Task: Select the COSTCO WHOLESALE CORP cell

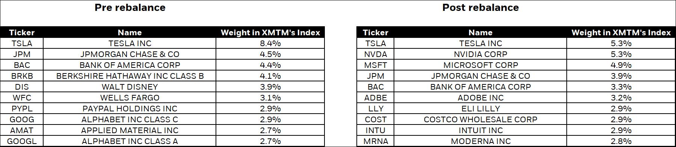Action: pyautogui.click(x=480, y=119)
